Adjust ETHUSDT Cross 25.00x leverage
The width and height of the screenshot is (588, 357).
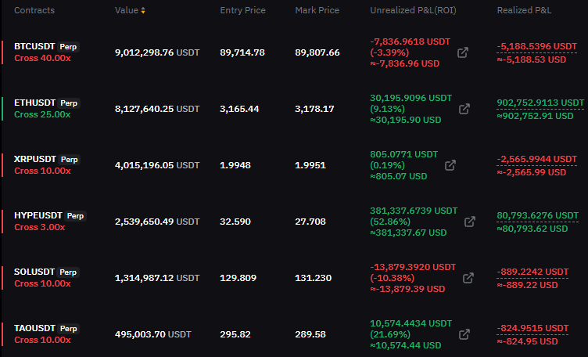click(42, 114)
